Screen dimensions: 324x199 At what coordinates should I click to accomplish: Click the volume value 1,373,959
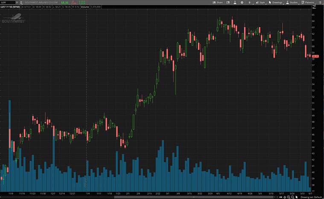click(96, 7)
